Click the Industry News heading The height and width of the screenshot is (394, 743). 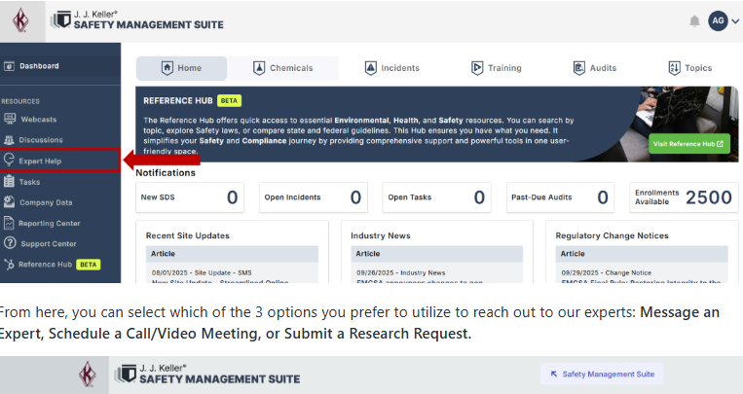coord(381,235)
